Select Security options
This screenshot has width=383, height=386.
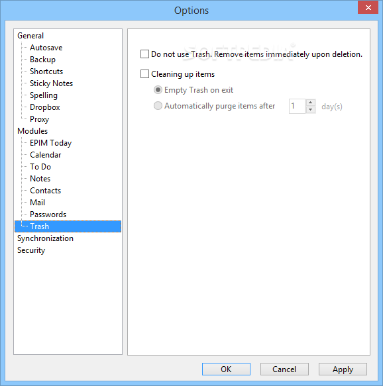31,250
